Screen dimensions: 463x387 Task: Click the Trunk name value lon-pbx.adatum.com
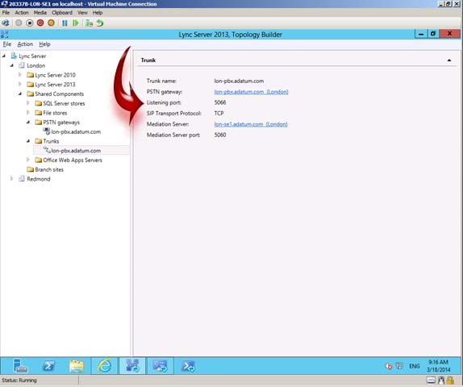(x=239, y=81)
